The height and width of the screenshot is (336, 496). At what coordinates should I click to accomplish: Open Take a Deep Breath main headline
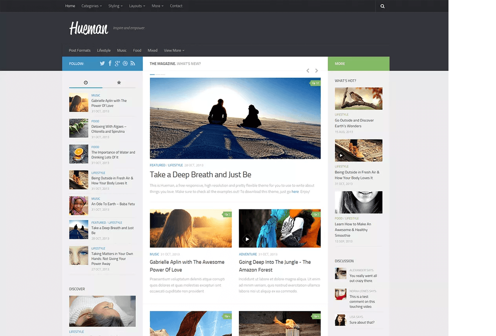point(200,174)
